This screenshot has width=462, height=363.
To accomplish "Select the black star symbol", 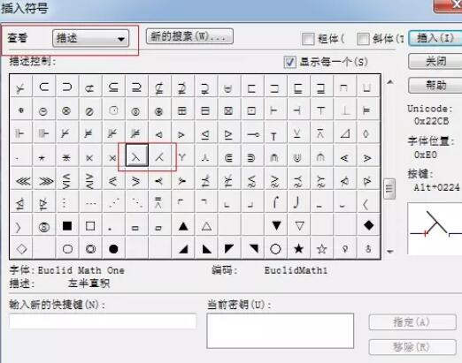I will coord(298,249).
